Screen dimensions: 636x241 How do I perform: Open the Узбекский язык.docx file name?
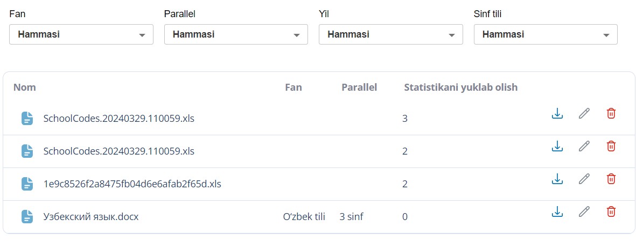(x=91, y=217)
